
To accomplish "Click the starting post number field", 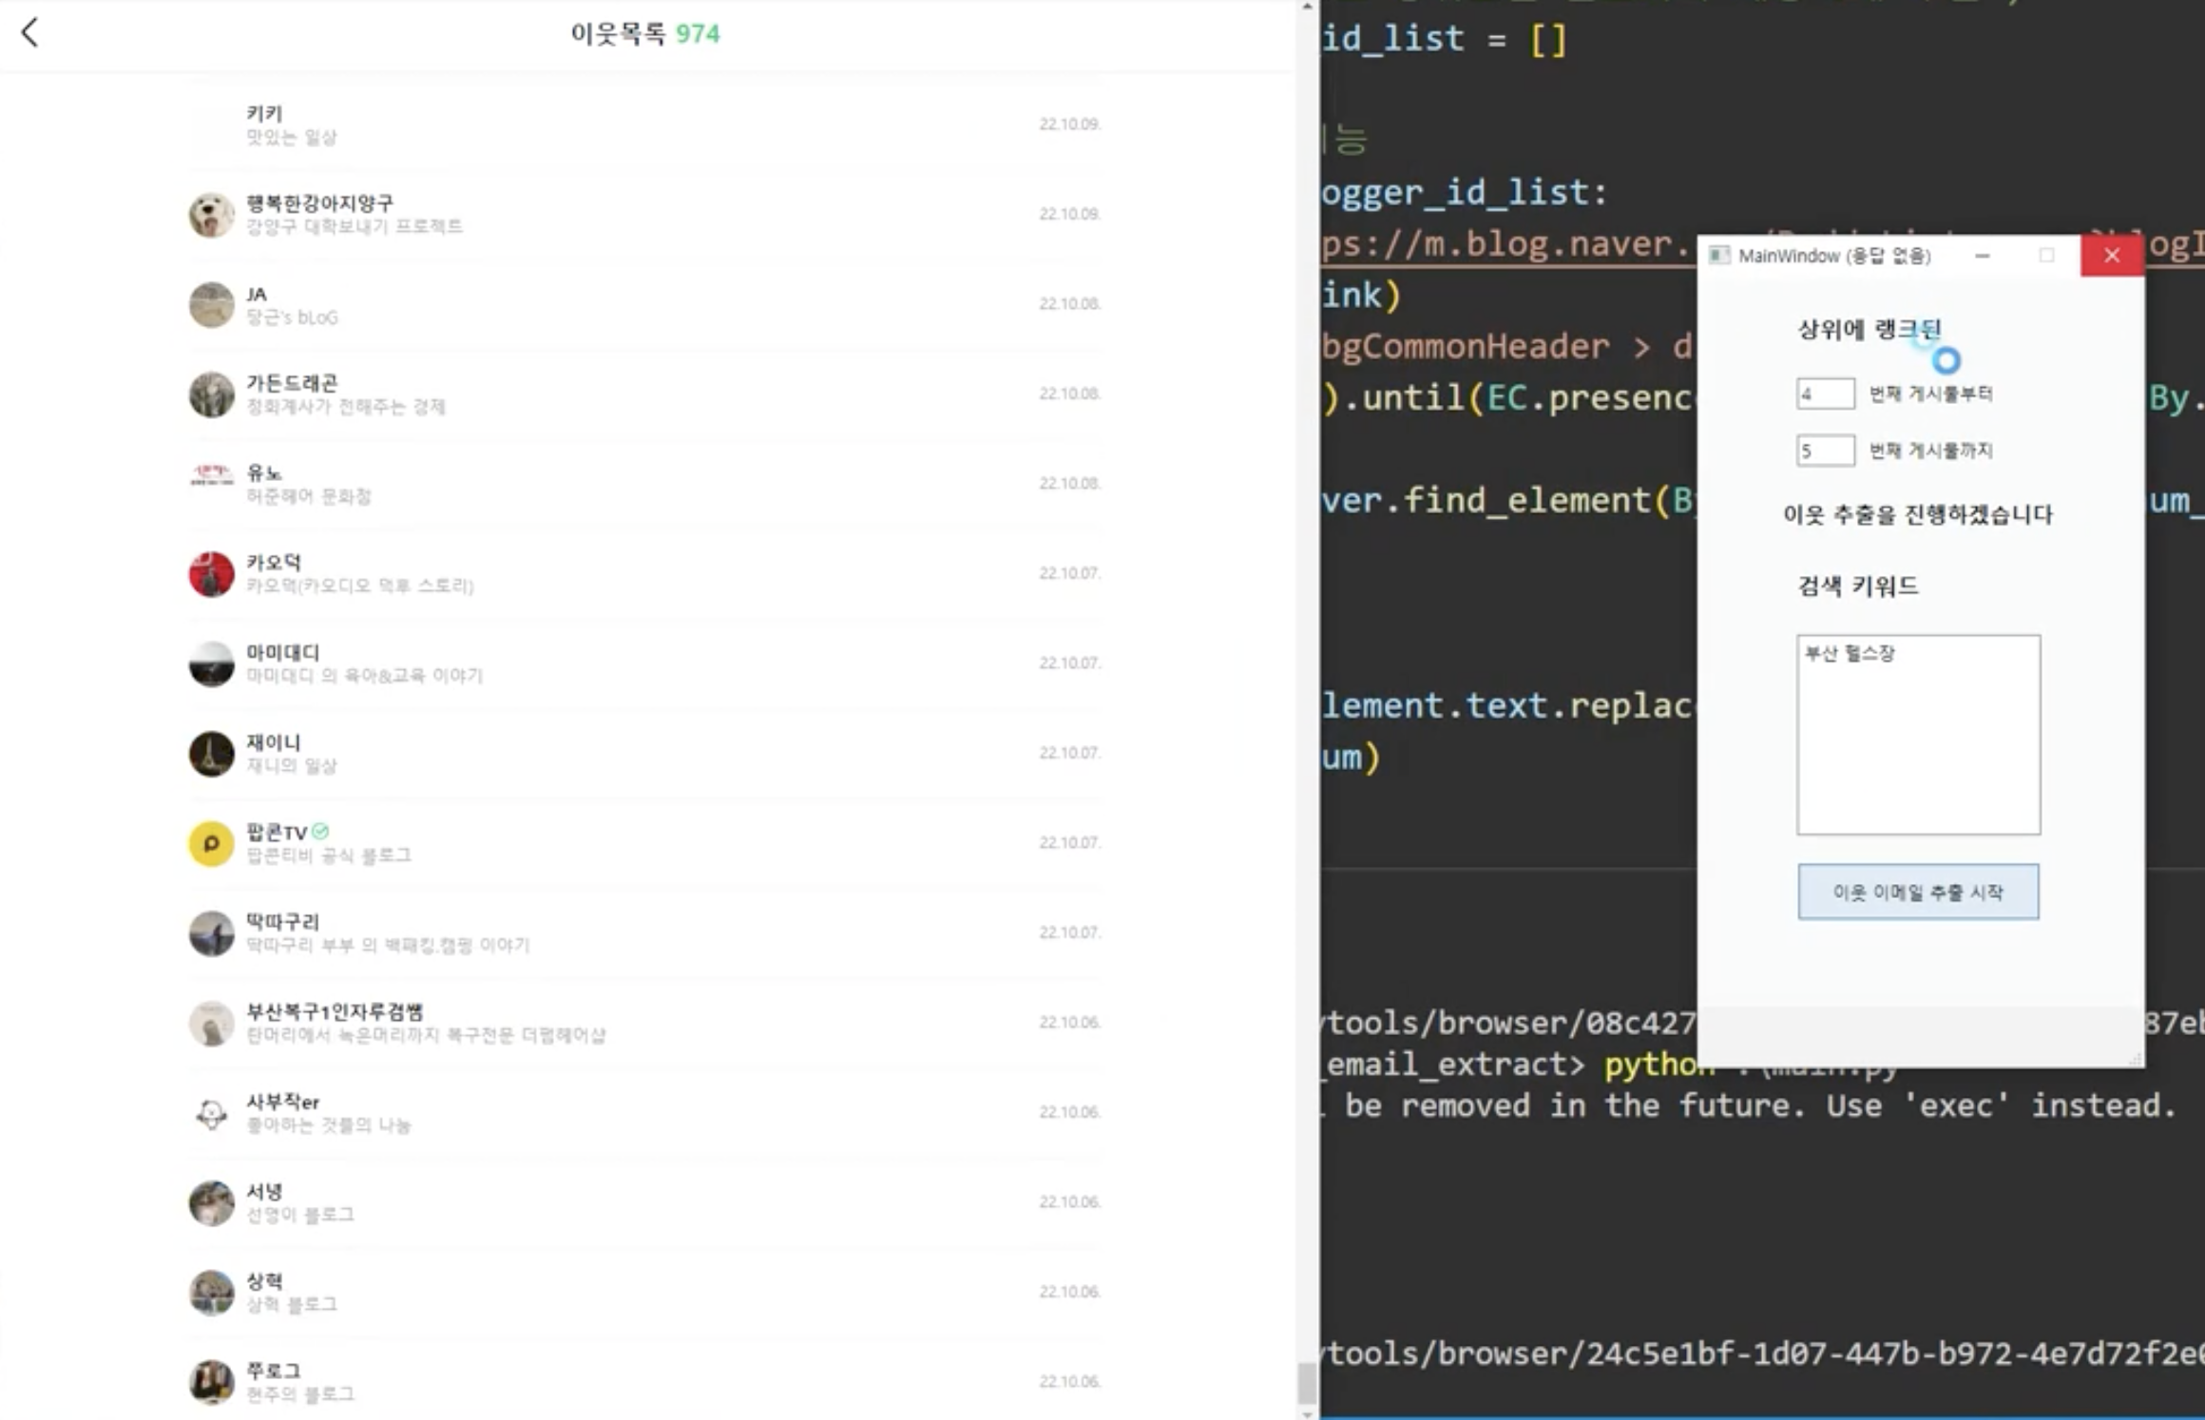I will click(x=1824, y=393).
